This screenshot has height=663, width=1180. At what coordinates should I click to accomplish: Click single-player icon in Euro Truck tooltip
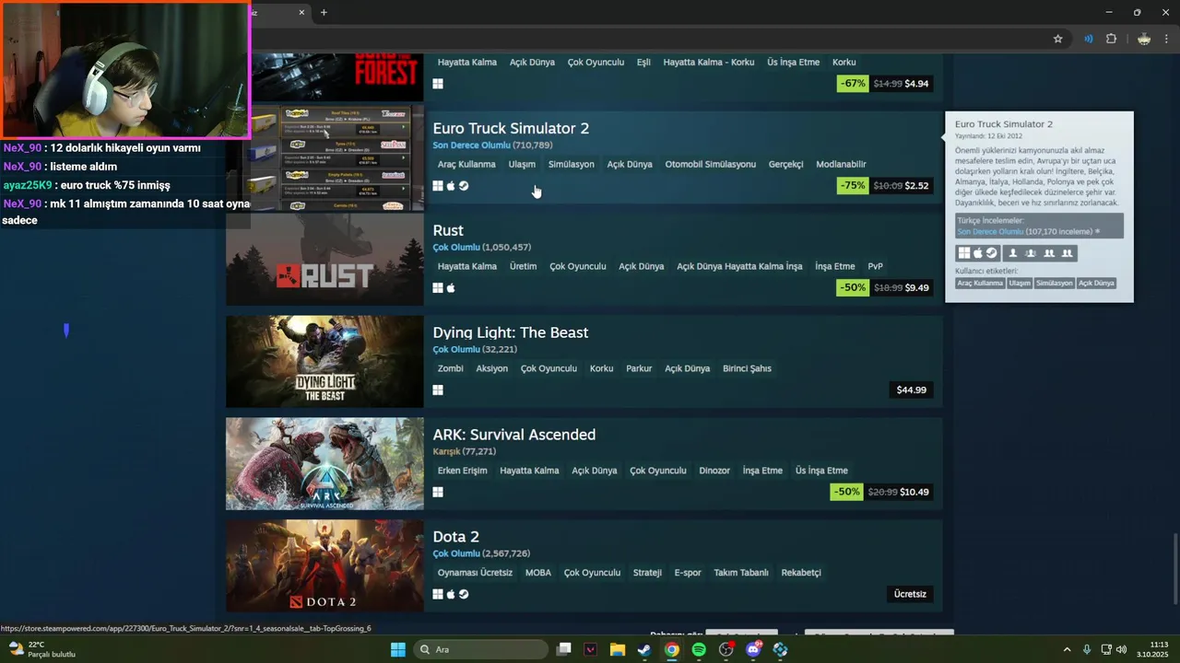point(1012,253)
